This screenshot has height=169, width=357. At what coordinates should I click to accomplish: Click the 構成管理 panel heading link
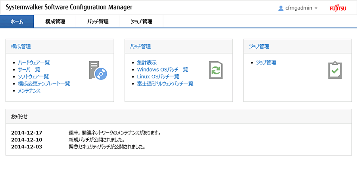click(21, 47)
